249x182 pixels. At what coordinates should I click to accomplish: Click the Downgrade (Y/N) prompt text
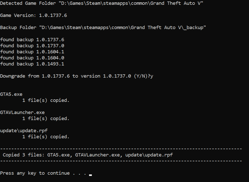coord(75,76)
